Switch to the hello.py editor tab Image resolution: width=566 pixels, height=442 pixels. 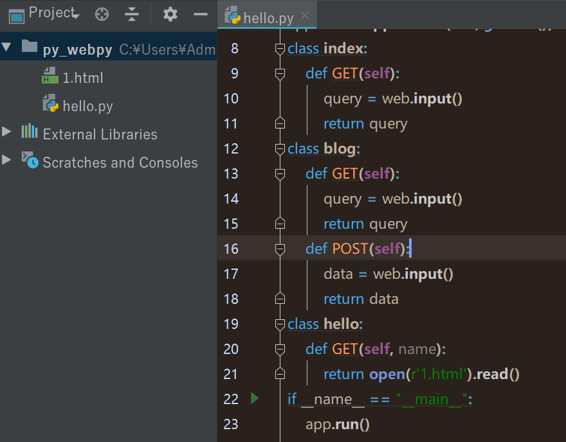click(268, 17)
